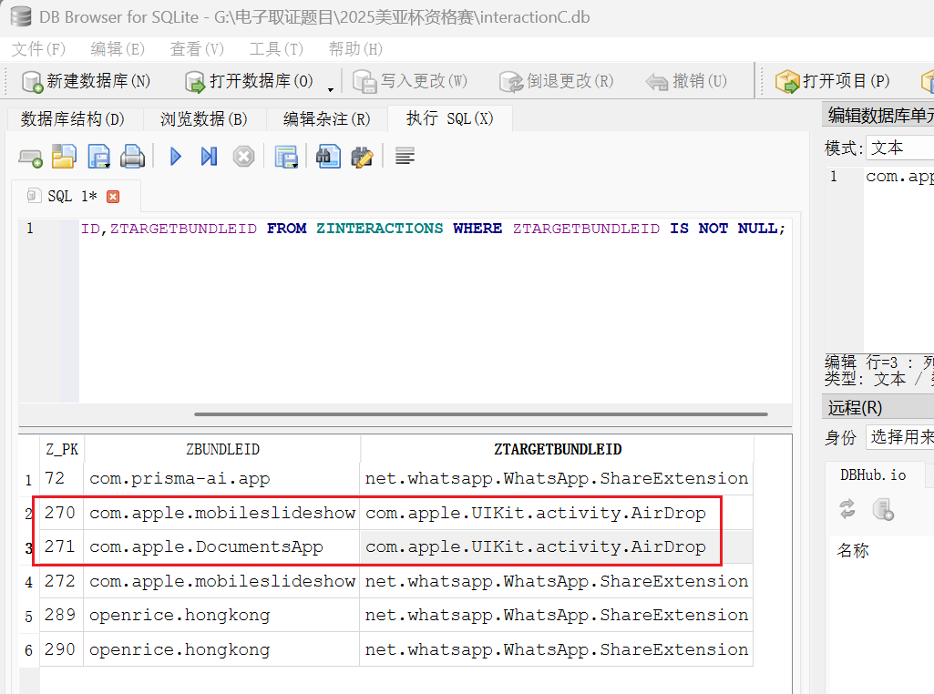Click the open SQL file icon

(x=63, y=157)
